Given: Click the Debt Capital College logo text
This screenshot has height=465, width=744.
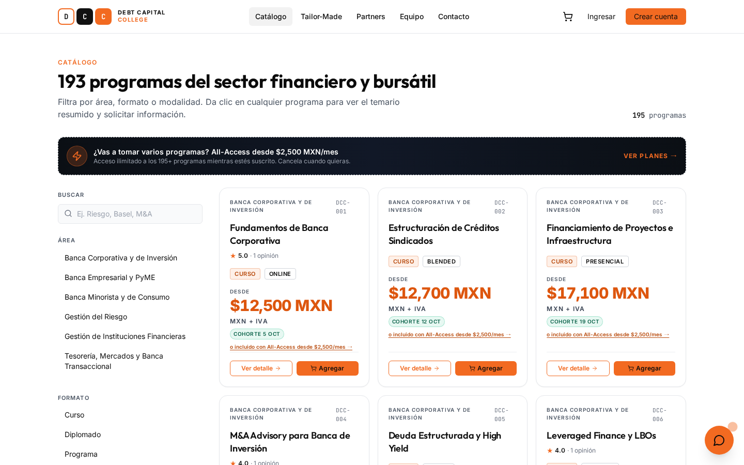Looking at the screenshot, I should (142, 16).
